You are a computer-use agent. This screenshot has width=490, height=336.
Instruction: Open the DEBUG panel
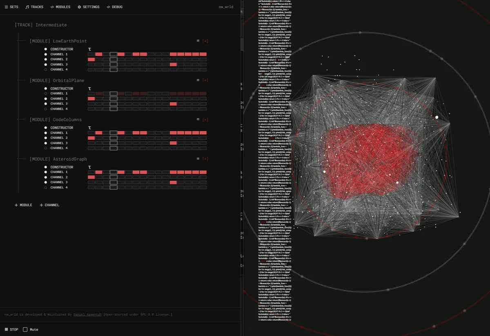point(114,7)
